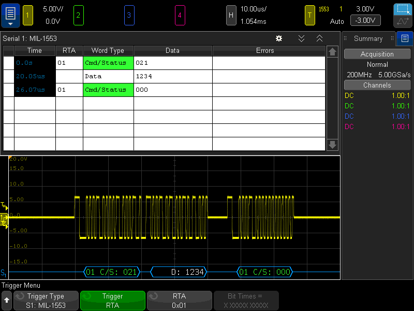Click the zoom box selection icon
The height and width of the screenshot is (311, 414).
point(403,9)
